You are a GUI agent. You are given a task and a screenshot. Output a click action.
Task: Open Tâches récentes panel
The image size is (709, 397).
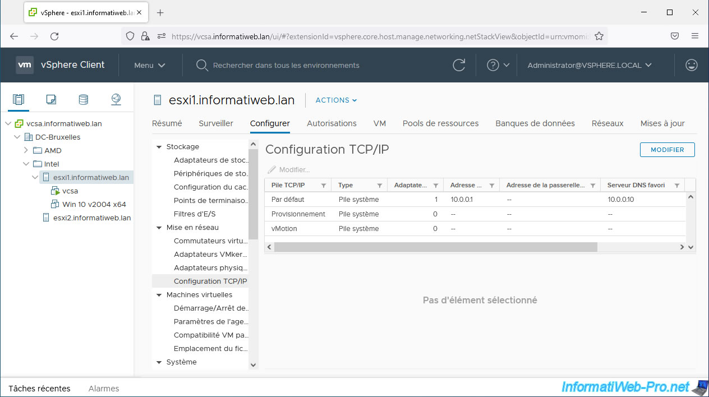(40, 388)
